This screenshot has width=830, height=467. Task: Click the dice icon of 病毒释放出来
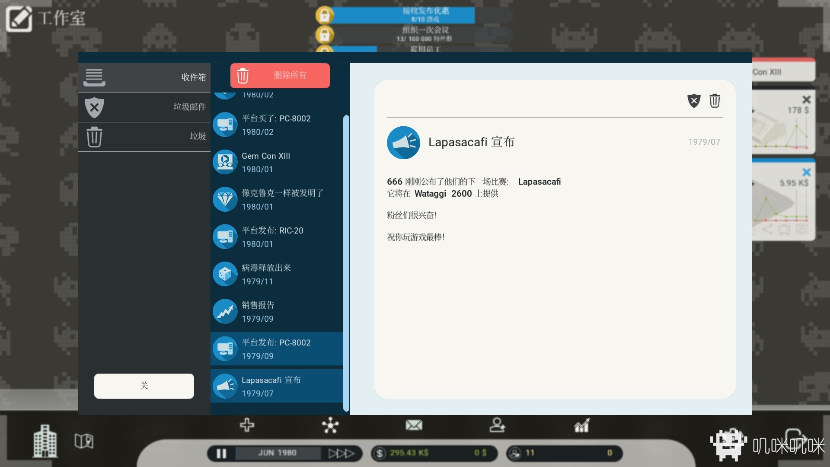coord(225,274)
